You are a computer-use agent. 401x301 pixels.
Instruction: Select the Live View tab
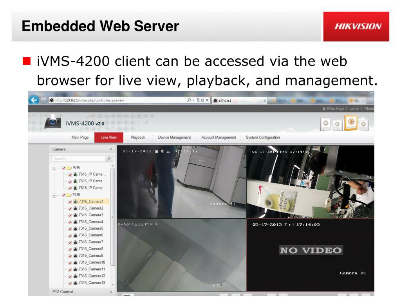109,138
